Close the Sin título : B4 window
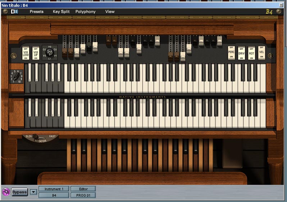Image resolution: width=287 pixels, height=202 pixels. [281, 5]
